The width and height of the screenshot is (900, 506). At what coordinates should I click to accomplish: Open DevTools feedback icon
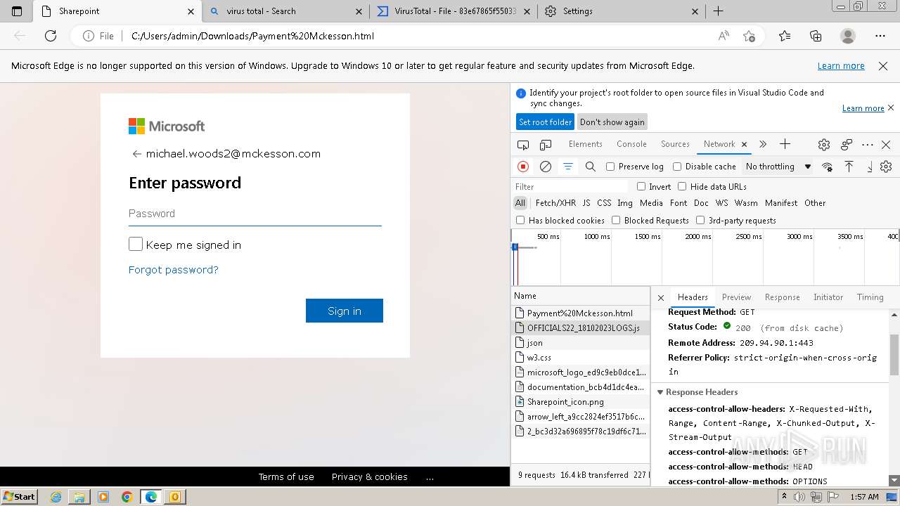coord(847,144)
